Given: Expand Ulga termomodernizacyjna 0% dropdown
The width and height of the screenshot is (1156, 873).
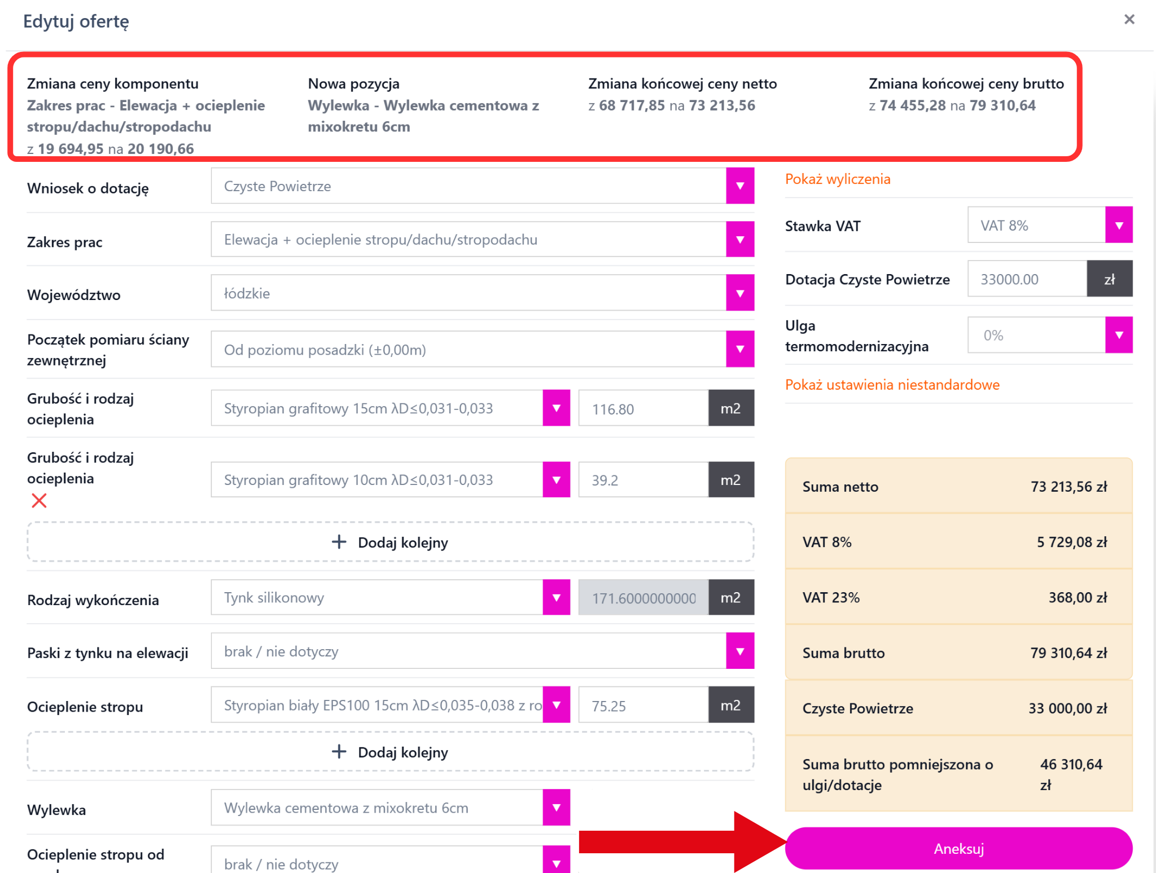Looking at the screenshot, I should pyautogui.click(x=1118, y=335).
